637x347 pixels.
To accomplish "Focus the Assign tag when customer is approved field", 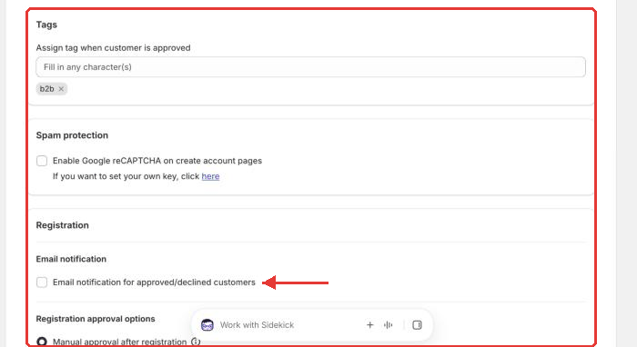I will click(x=311, y=67).
